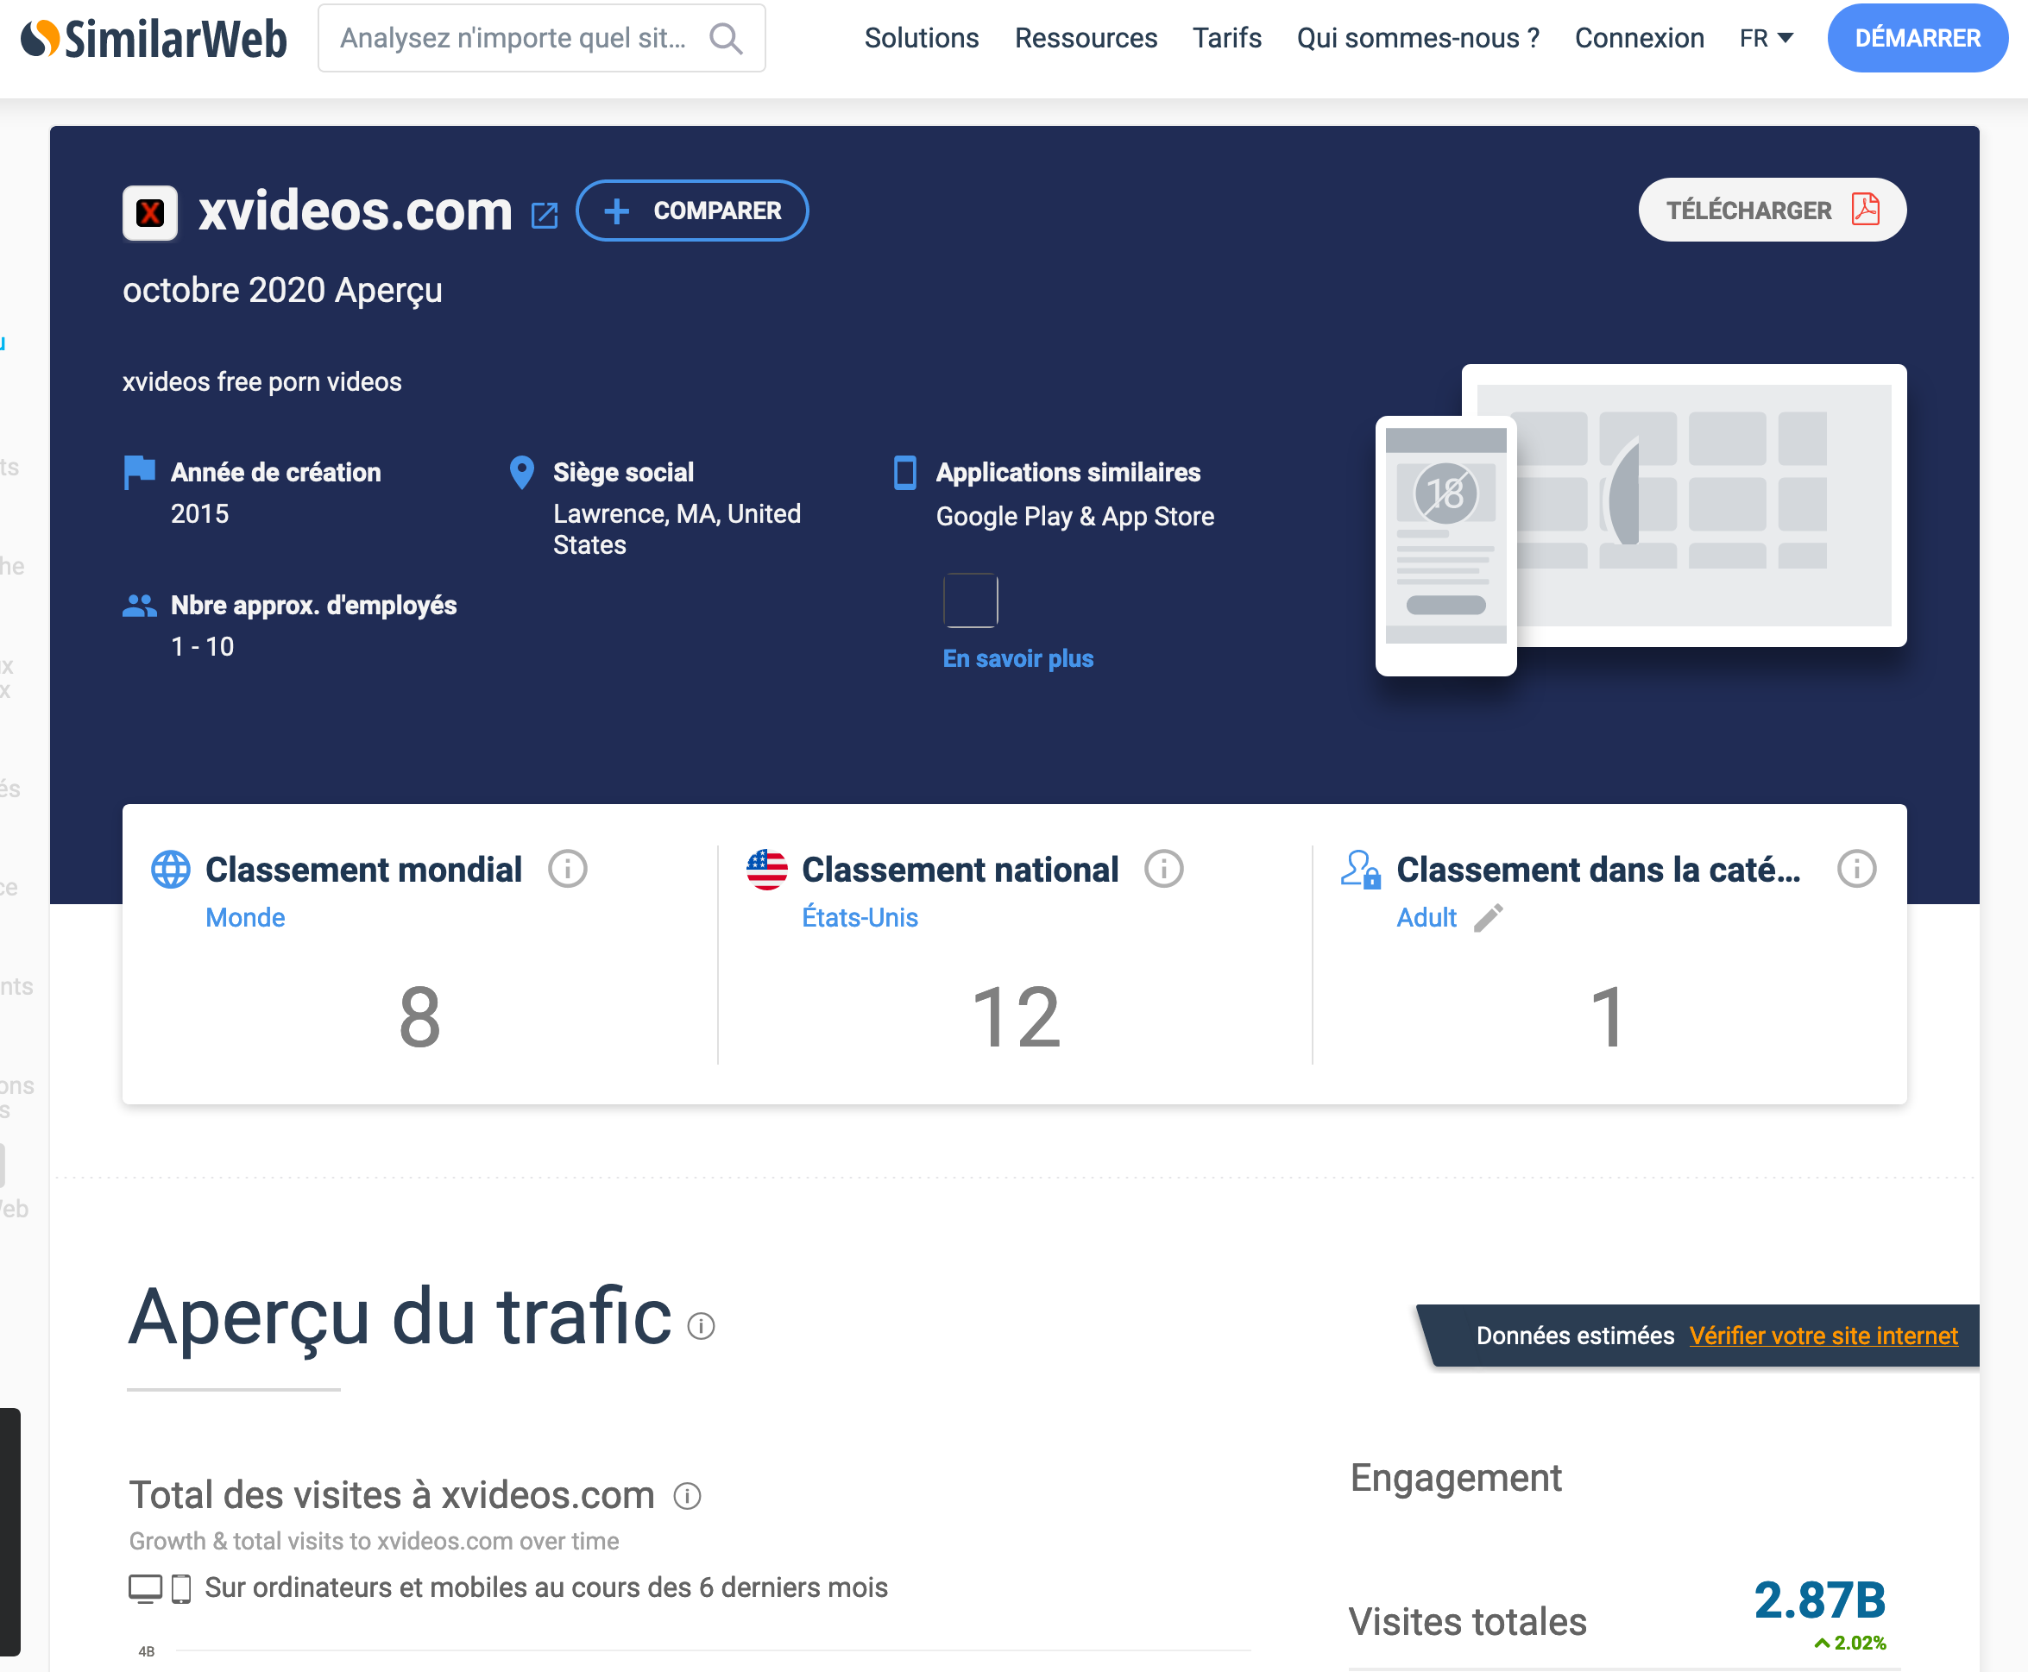Image resolution: width=2028 pixels, height=1672 pixels.
Task: Open the Solutions menu
Action: coord(921,39)
